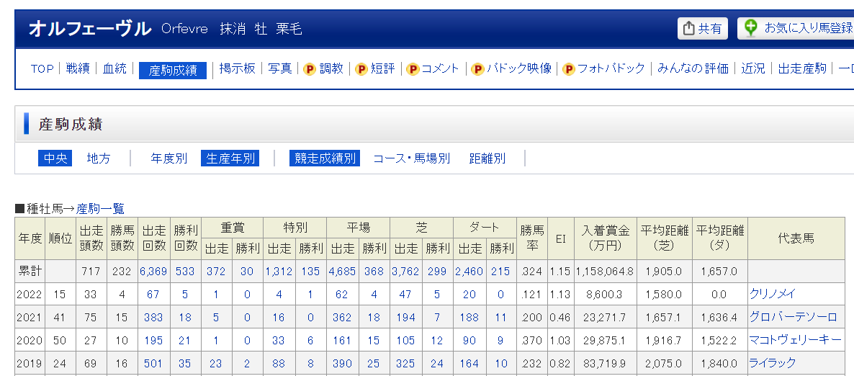Open the 掲示板 bulletin board tab
854x376 pixels.
click(238, 68)
